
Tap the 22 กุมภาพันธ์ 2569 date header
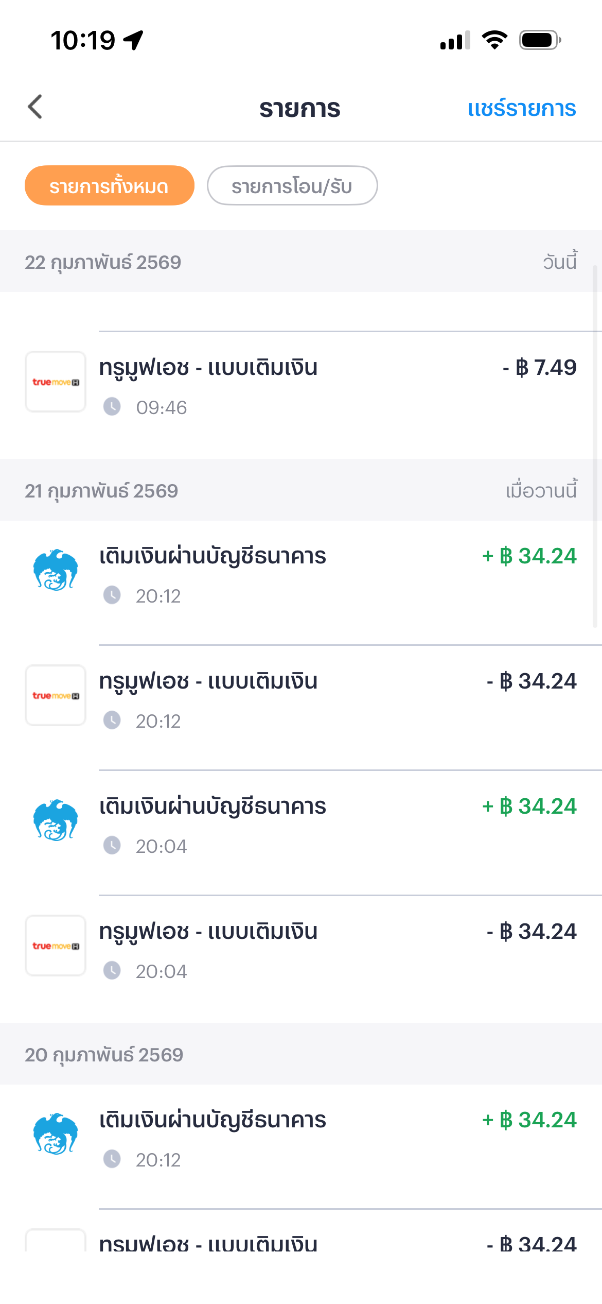(x=103, y=262)
